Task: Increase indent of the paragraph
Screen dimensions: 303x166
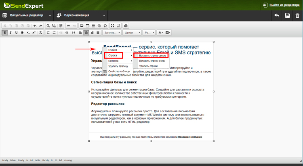Action: point(67,33)
